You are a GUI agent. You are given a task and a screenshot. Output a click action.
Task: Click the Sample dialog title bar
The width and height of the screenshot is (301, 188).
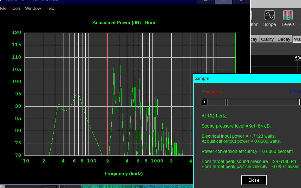click(x=247, y=78)
